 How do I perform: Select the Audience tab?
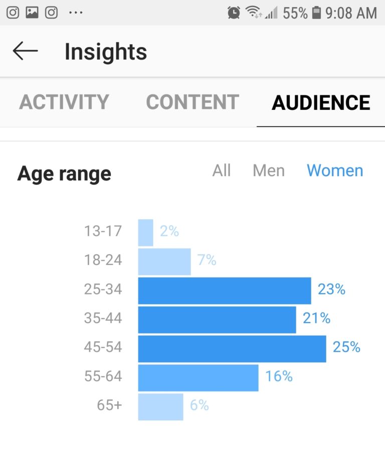point(321,102)
